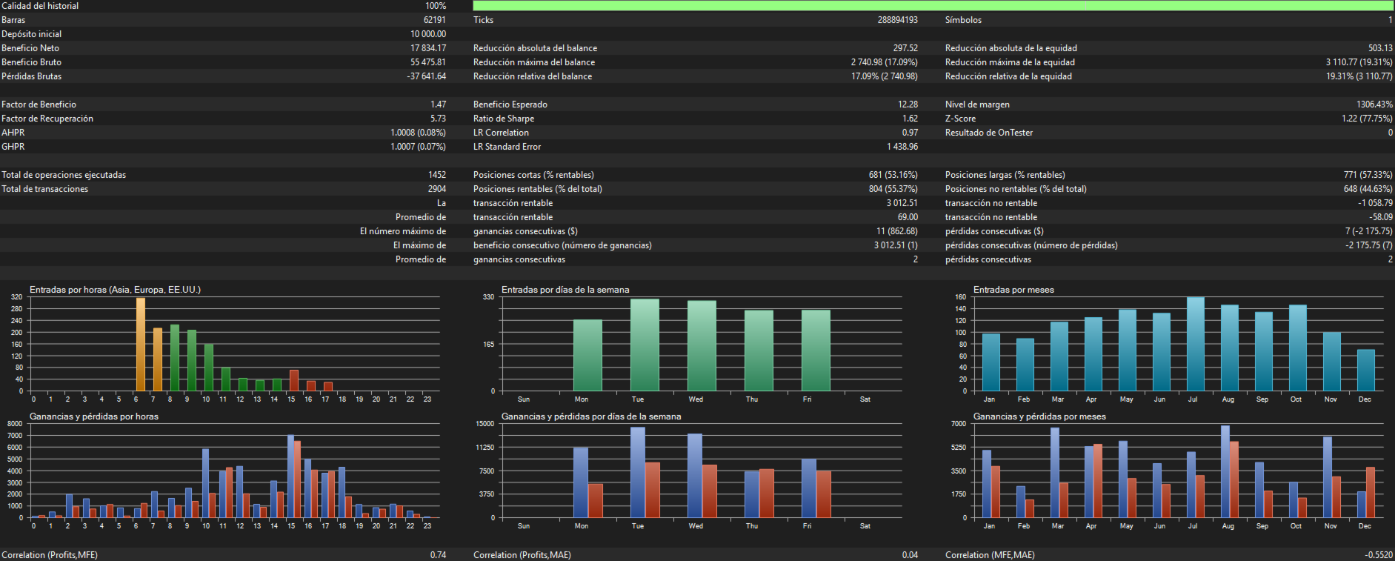Click the Ganancias y pérdidas por horas title
This screenshot has height=561, width=1395.
[x=94, y=416]
